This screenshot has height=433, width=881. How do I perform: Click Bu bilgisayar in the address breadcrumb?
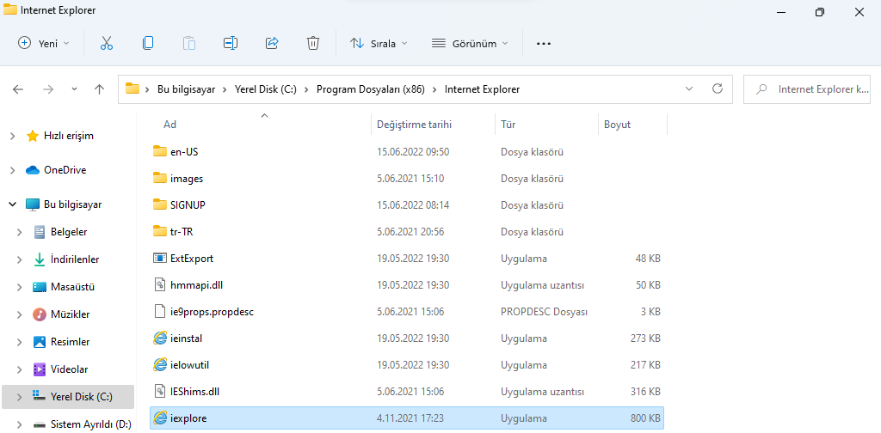186,89
